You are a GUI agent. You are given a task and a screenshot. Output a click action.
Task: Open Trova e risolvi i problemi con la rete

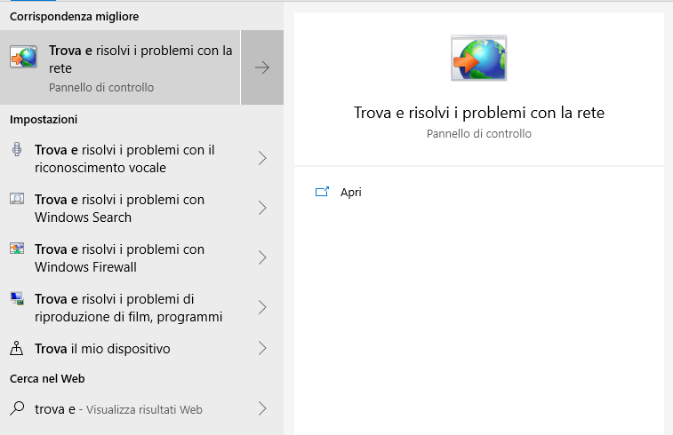[120, 67]
